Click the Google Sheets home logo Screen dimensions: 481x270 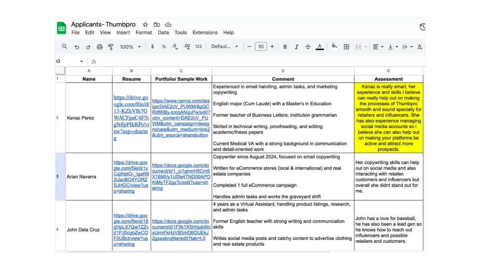61,28
